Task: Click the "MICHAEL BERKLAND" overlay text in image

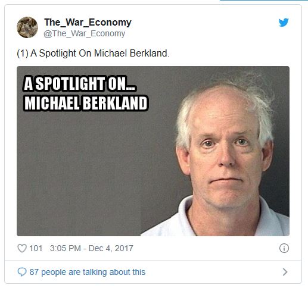Action: click(x=86, y=103)
